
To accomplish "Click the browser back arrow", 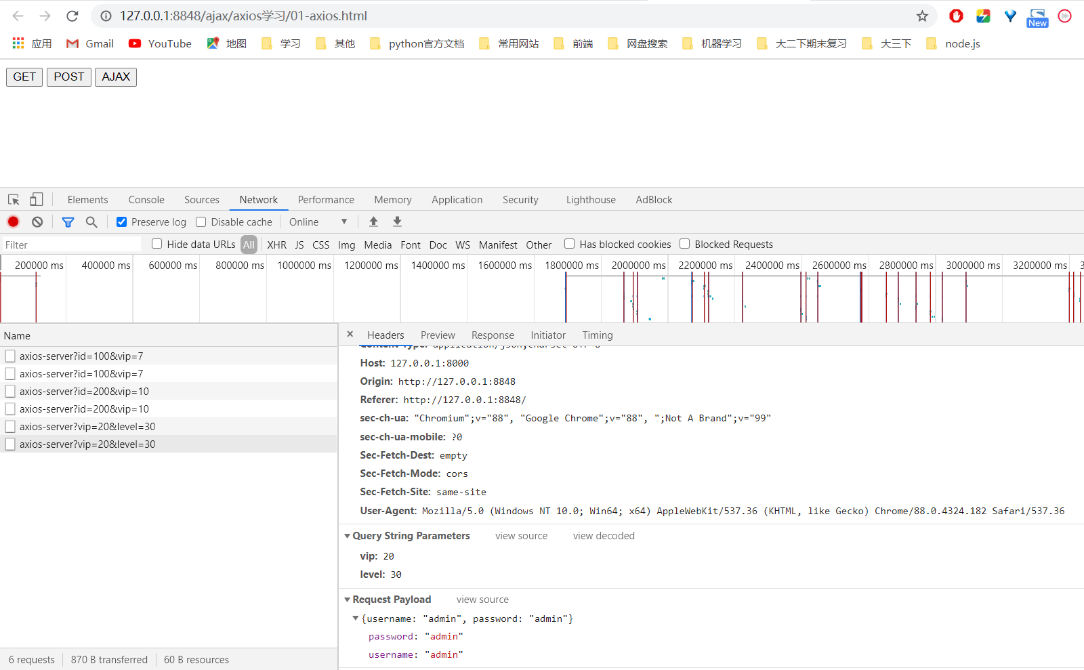I will point(18,16).
